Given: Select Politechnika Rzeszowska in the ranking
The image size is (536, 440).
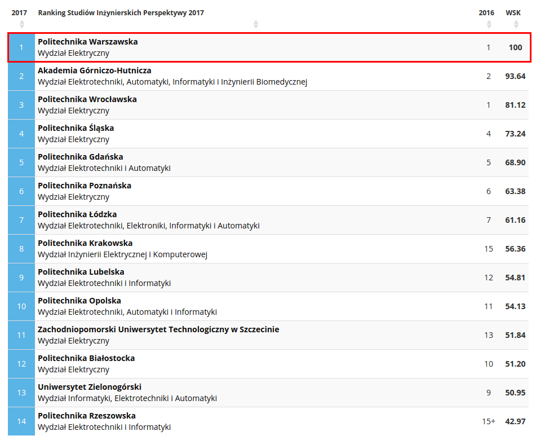Looking at the screenshot, I should pyautogui.click(x=87, y=415).
